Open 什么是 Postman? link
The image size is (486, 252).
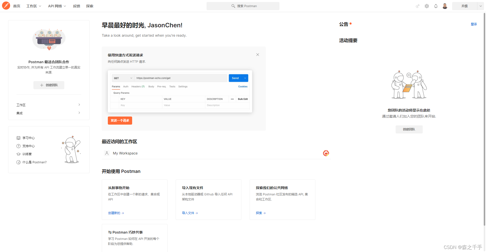coord(34,162)
